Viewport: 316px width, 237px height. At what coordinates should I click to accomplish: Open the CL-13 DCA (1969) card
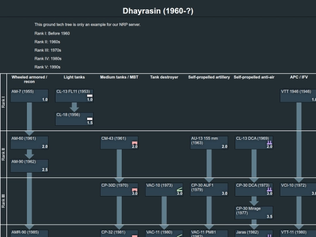coord(254,143)
